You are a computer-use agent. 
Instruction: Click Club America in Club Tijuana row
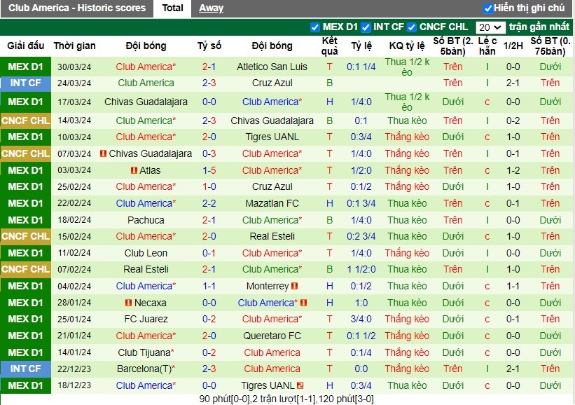272,352
